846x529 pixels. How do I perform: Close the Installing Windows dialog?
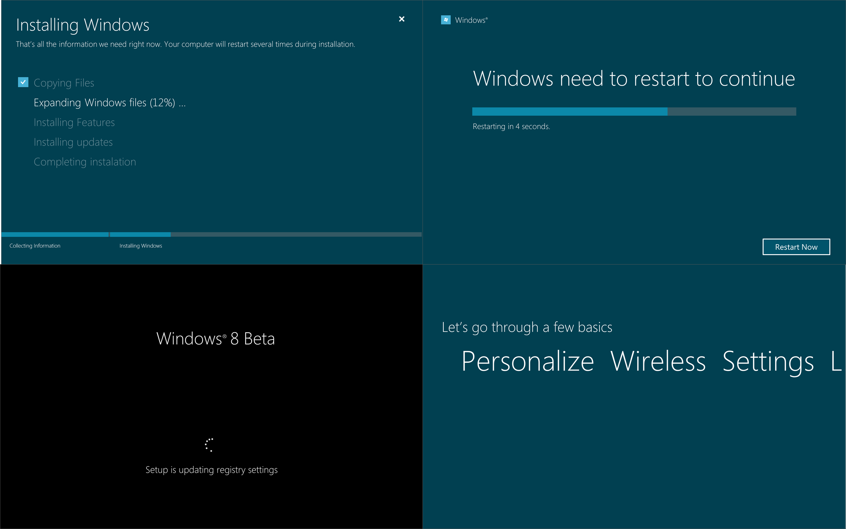coord(401,19)
